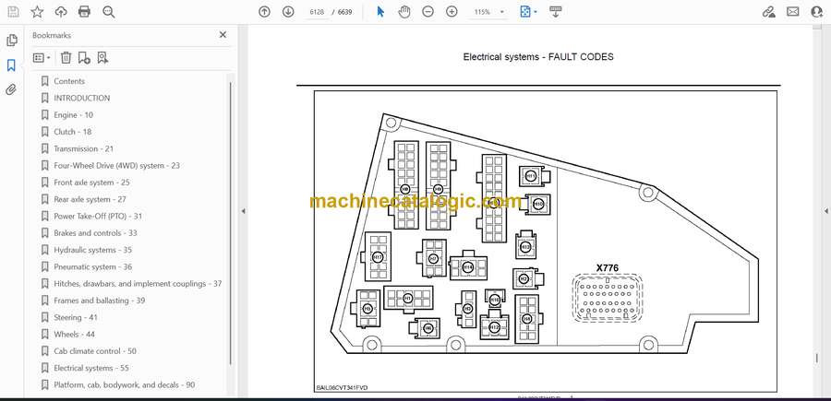Go to previous page arrow
The image size is (831, 401).
tap(264, 12)
